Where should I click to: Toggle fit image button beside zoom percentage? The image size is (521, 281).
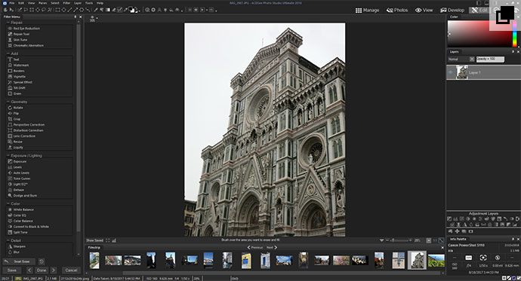pyautogui.click(x=429, y=240)
